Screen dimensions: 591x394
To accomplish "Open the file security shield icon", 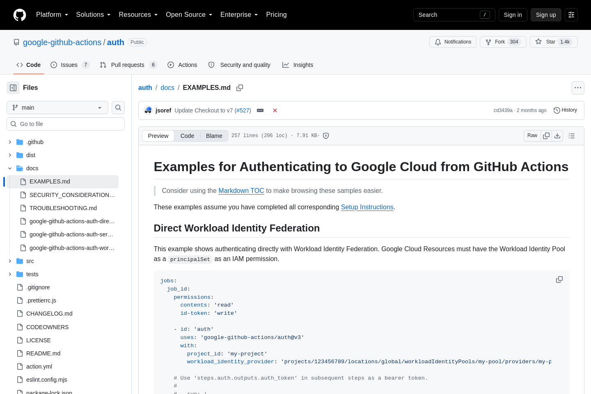I will point(326,136).
